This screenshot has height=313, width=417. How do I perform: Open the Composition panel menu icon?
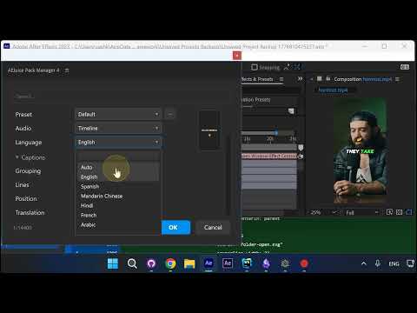pyautogui.click(x=397, y=79)
